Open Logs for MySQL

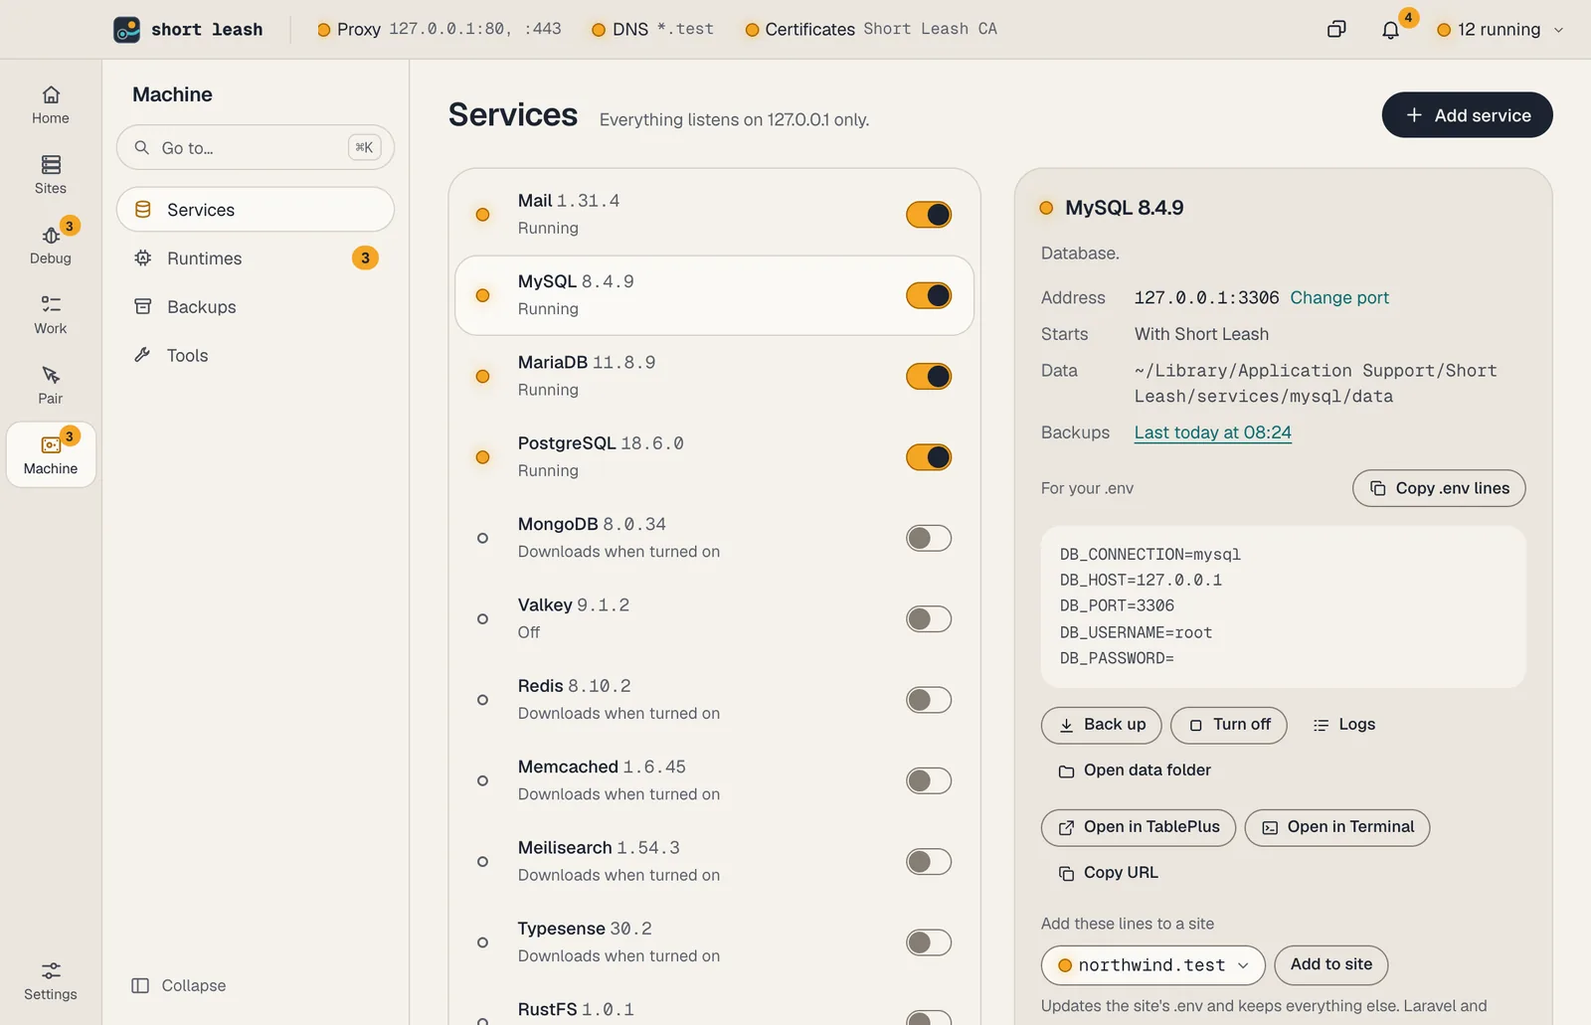click(1344, 725)
